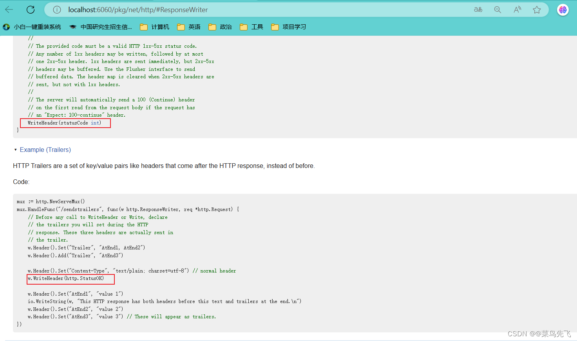
Task: Open the 工具 bookmarks folder
Action: point(251,27)
